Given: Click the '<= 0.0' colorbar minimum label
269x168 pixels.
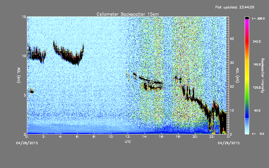Looking at the screenshot, I should (258, 134).
